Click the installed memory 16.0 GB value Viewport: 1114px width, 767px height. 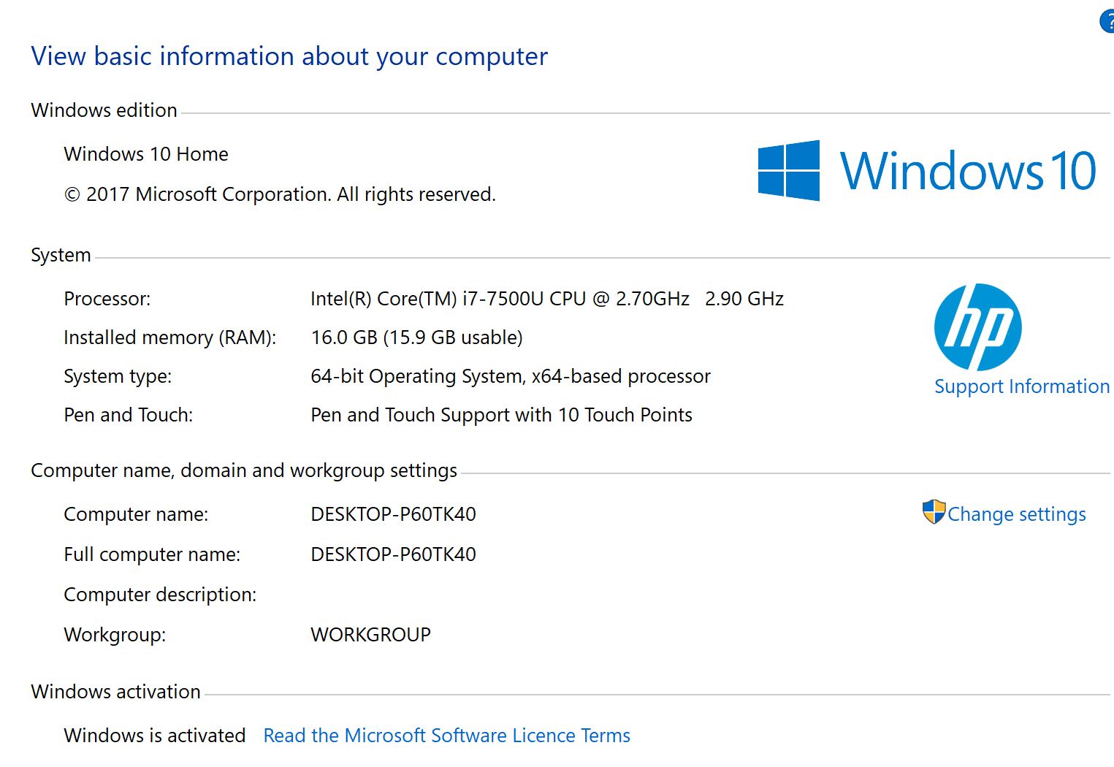(416, 337)
